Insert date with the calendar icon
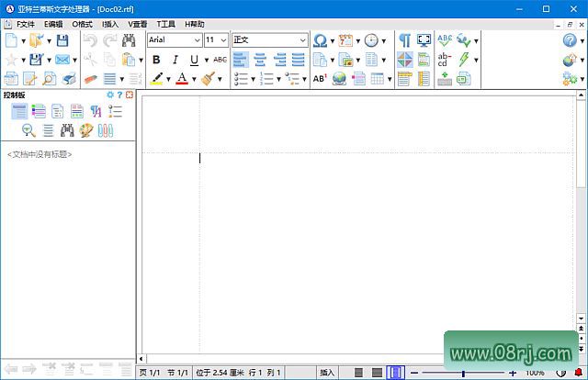This screenshot has height=380, width=588. click(345, 40)
